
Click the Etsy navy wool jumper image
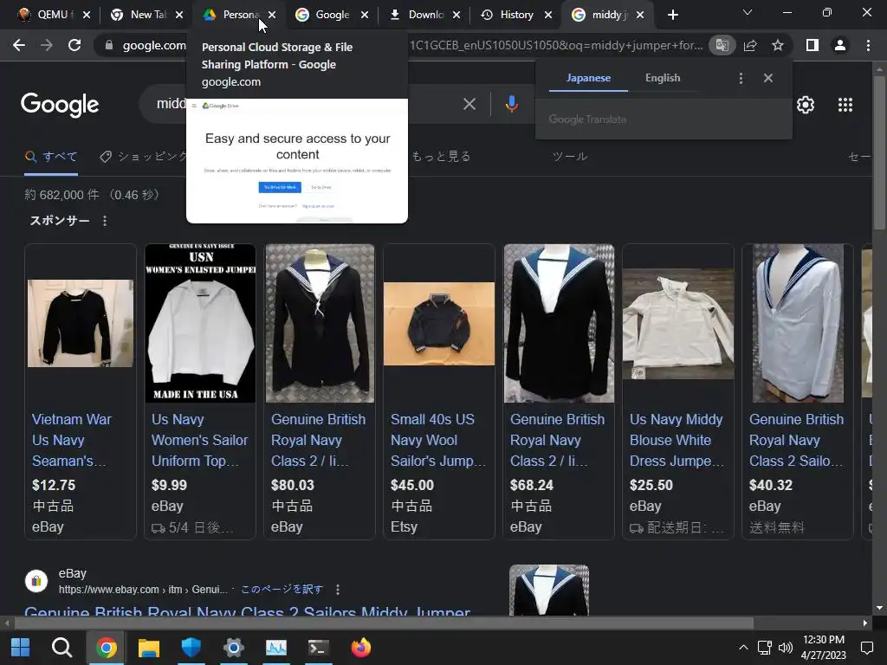pos(439,324)
